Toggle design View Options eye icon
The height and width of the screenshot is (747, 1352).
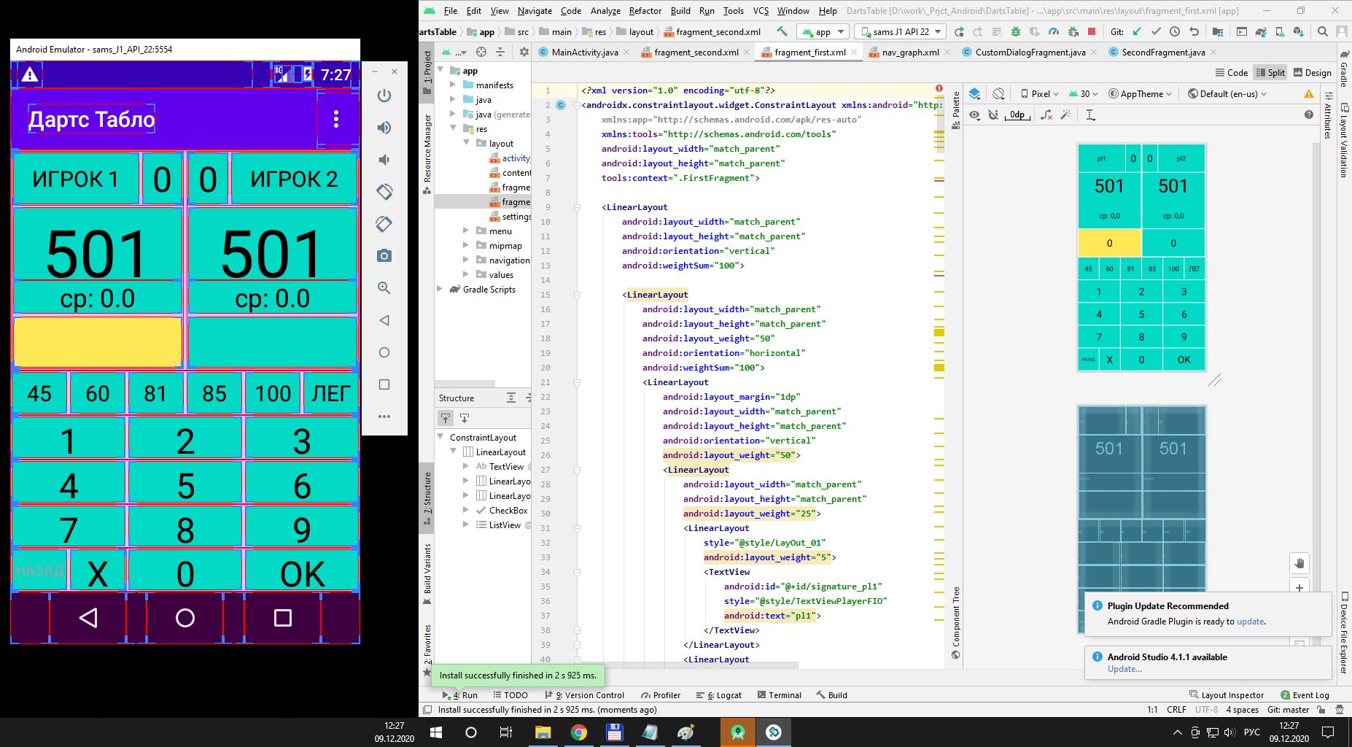pos(974,115)
